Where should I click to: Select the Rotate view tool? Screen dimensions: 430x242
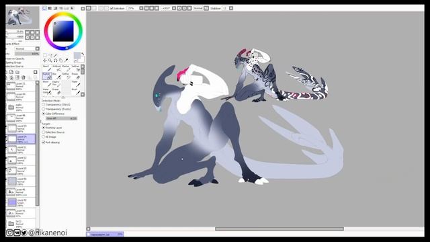pos(55,61)
